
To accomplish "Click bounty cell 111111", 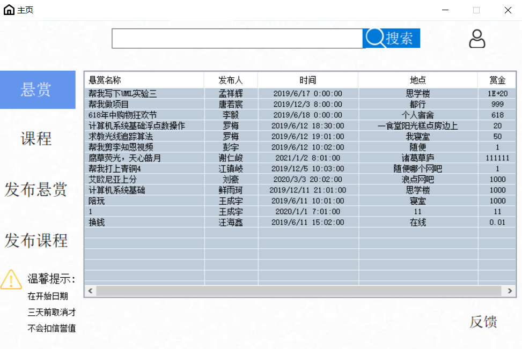I will (498, 158).
